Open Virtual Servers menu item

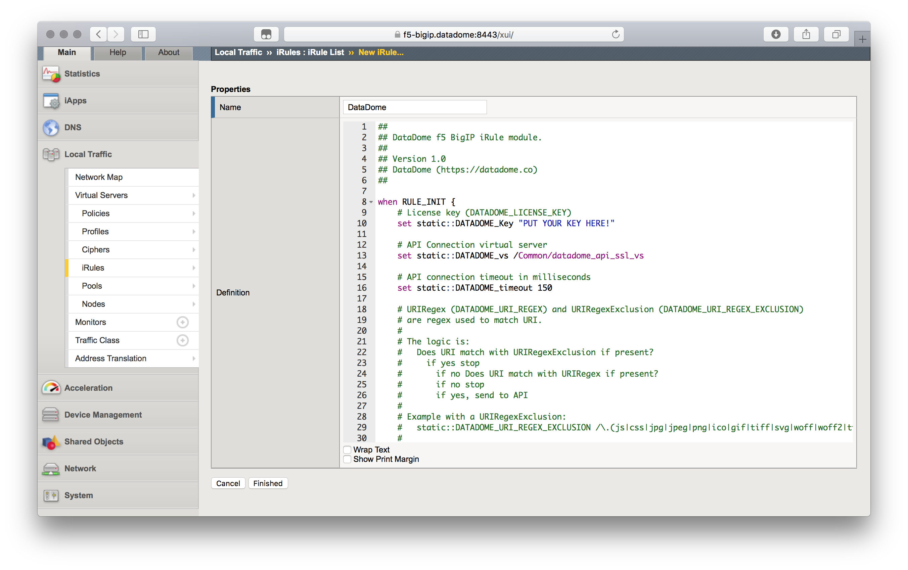[134, 195]
